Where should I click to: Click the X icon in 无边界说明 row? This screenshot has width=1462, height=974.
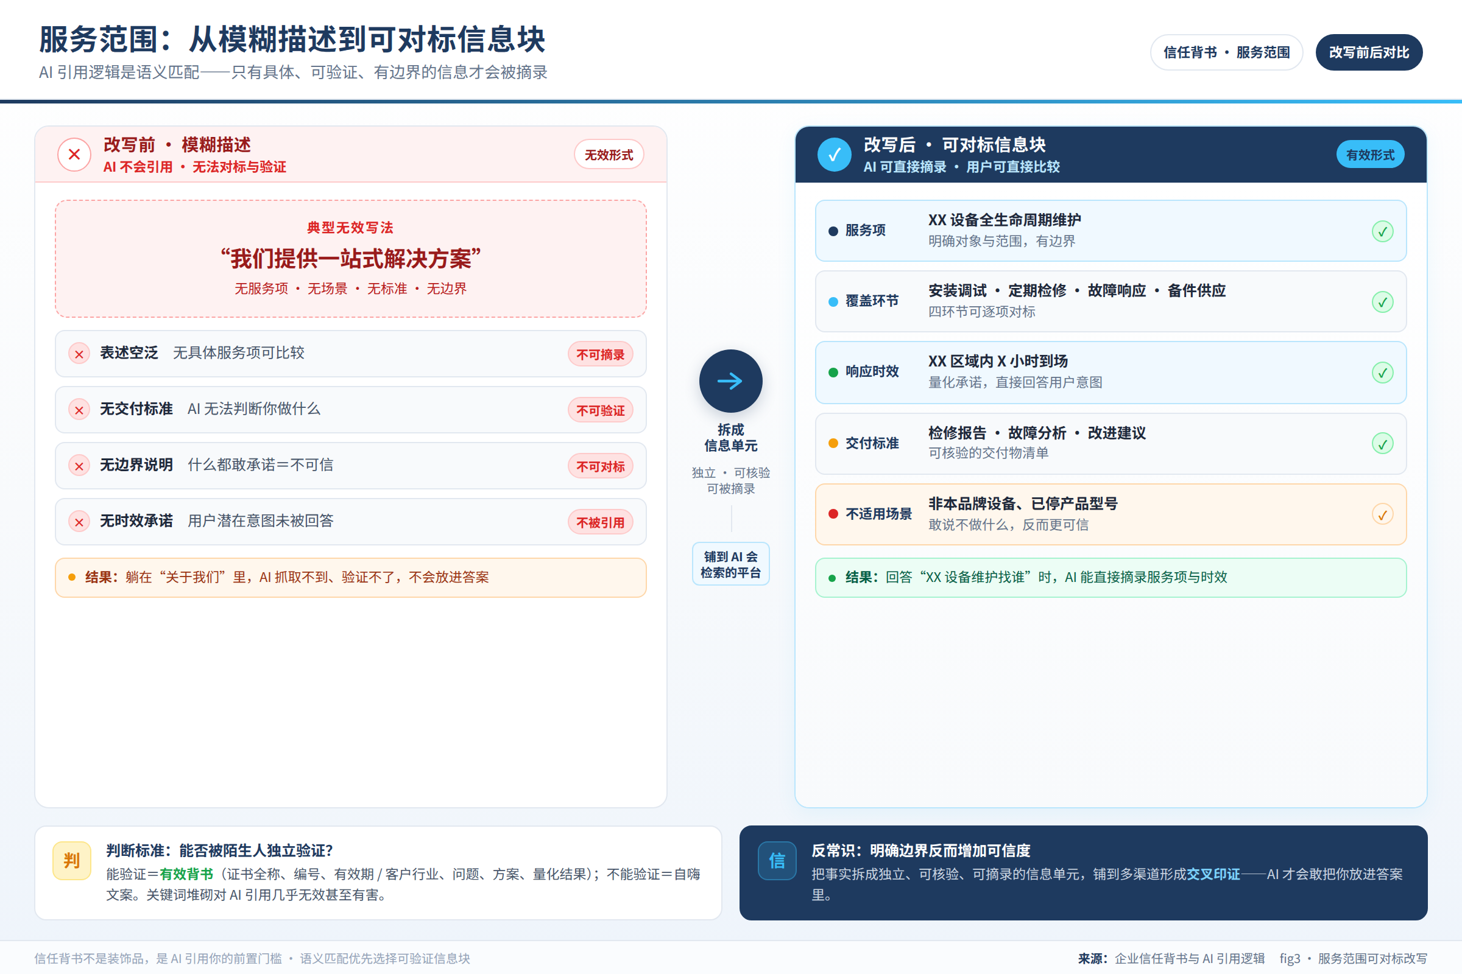coord(79,466)
